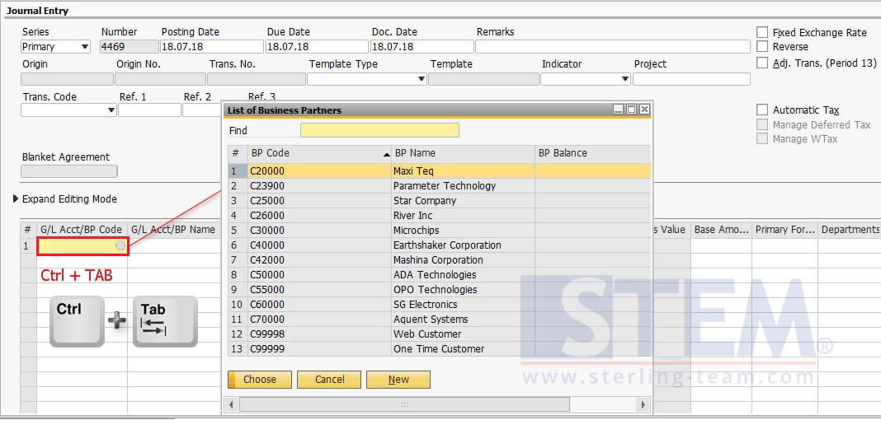Select Mashina Corporation row
881x434 pixels.
click(x=440, y=260)
